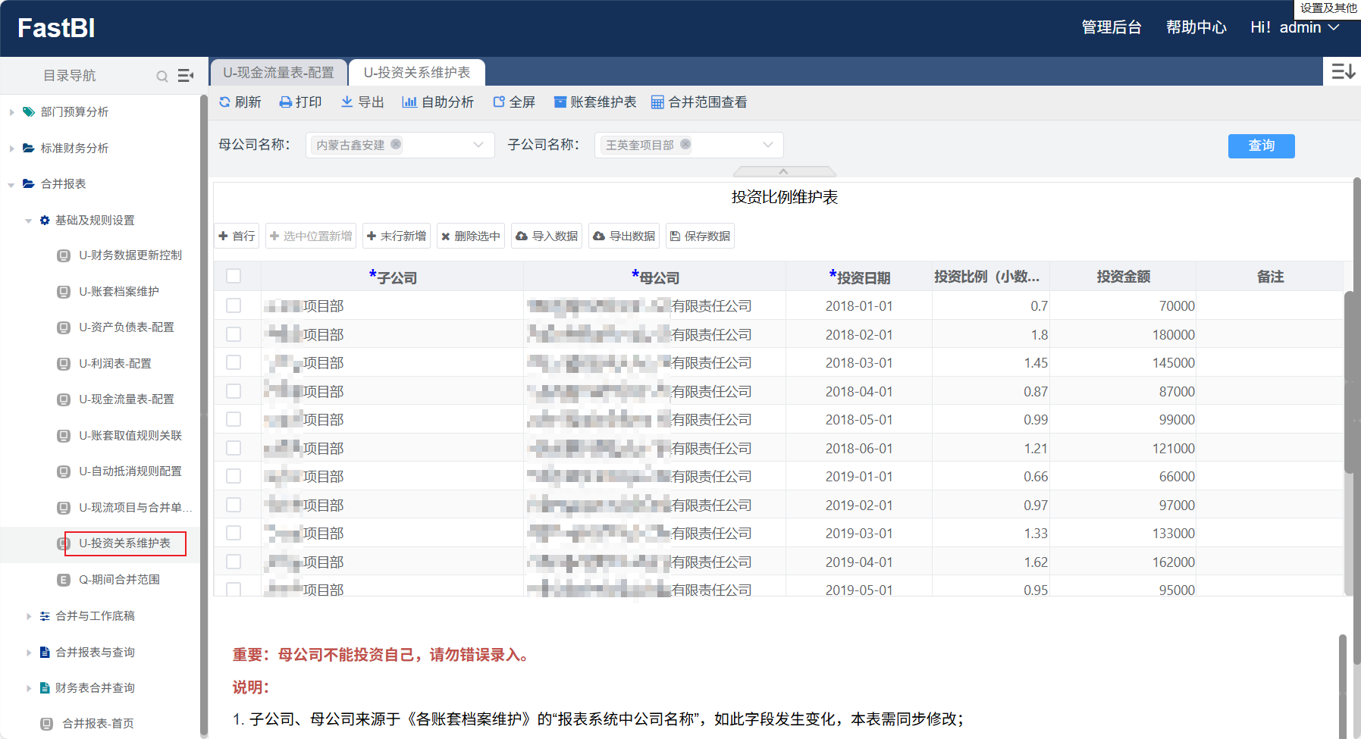
Task: Collapse sidebar using the menu fold icon
Action: click(185, 76)
